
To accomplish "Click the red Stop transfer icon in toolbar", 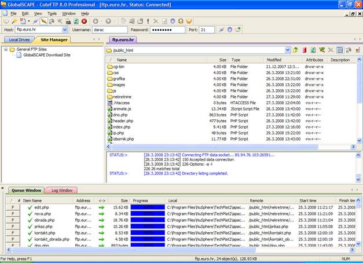I will pos(84,21).
